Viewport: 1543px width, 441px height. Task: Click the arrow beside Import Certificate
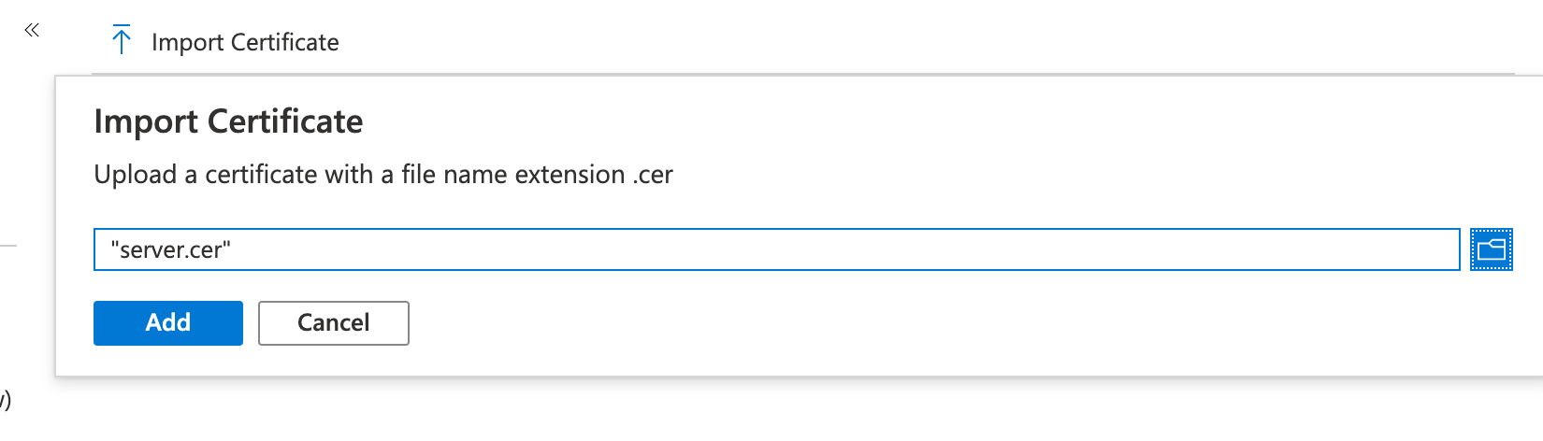pyautogui.click(x=122, y=40)
